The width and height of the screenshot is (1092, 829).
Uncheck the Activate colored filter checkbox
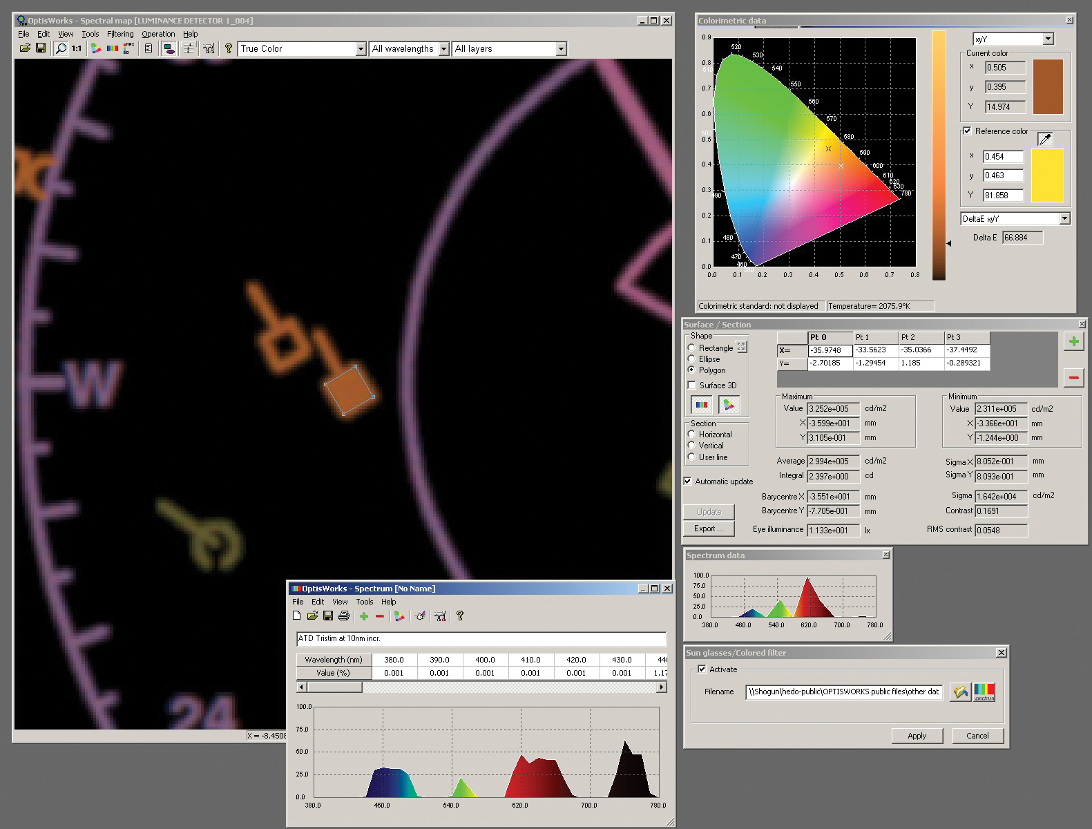702,669
